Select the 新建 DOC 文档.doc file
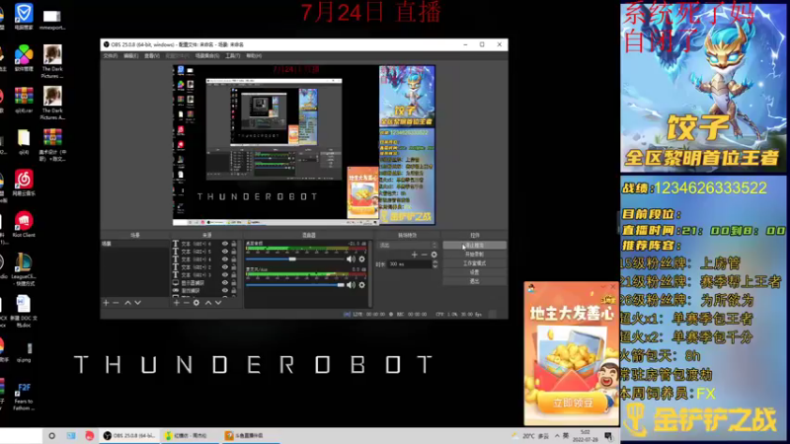This screenshot has width=790, height=444. (23, 311)
